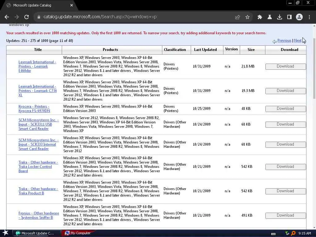Click the 19.3 MB size cell
The width and height of the screenshot is (316, 237).
tap(248, 91)
